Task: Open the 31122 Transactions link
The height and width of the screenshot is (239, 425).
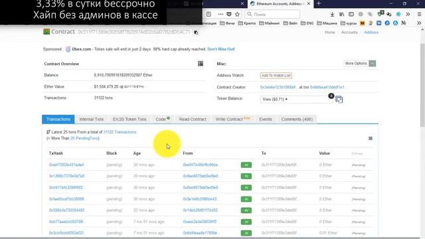Action: tap(120, 132)
